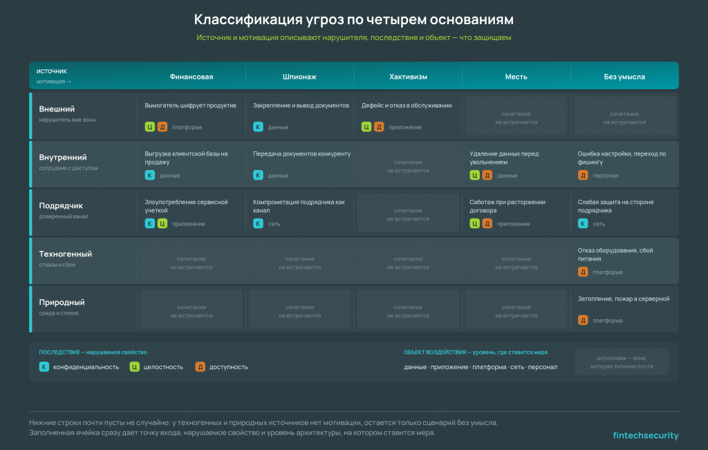Click the text 'Вымогатель шифрует продуктив'
Screen dimensions: 708x450
pyautogui.click(x=191, y=105)
